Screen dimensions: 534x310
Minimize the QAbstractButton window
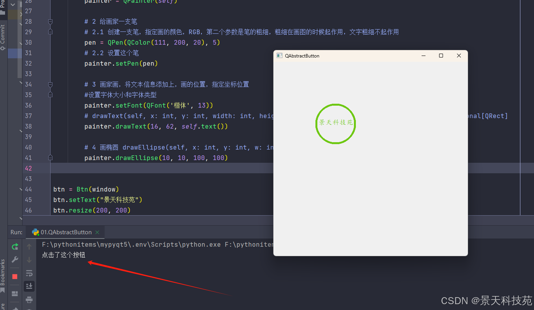pyautogui.click(x=424, y=56)
